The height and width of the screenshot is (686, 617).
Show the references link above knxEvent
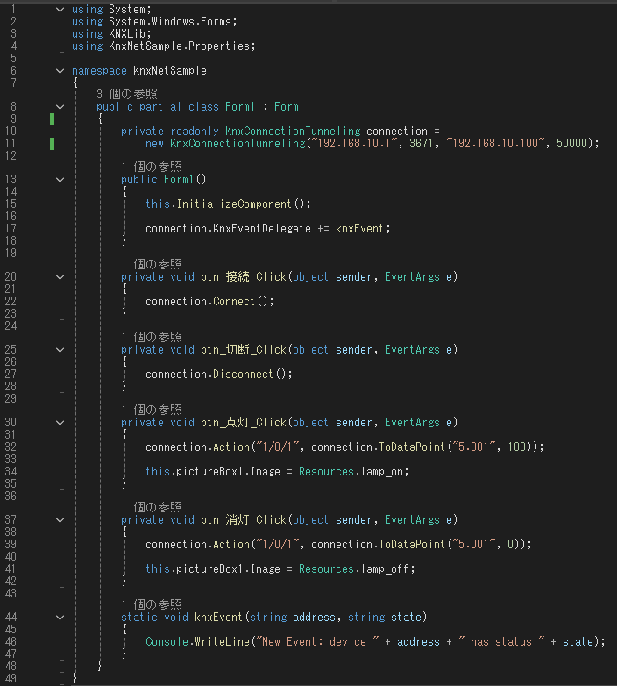pyautogui.click(x=151, y=604)
